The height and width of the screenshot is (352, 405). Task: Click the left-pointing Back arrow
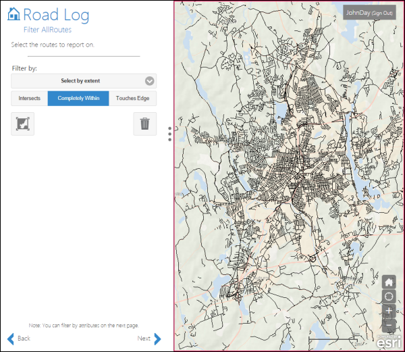[10, 338]
